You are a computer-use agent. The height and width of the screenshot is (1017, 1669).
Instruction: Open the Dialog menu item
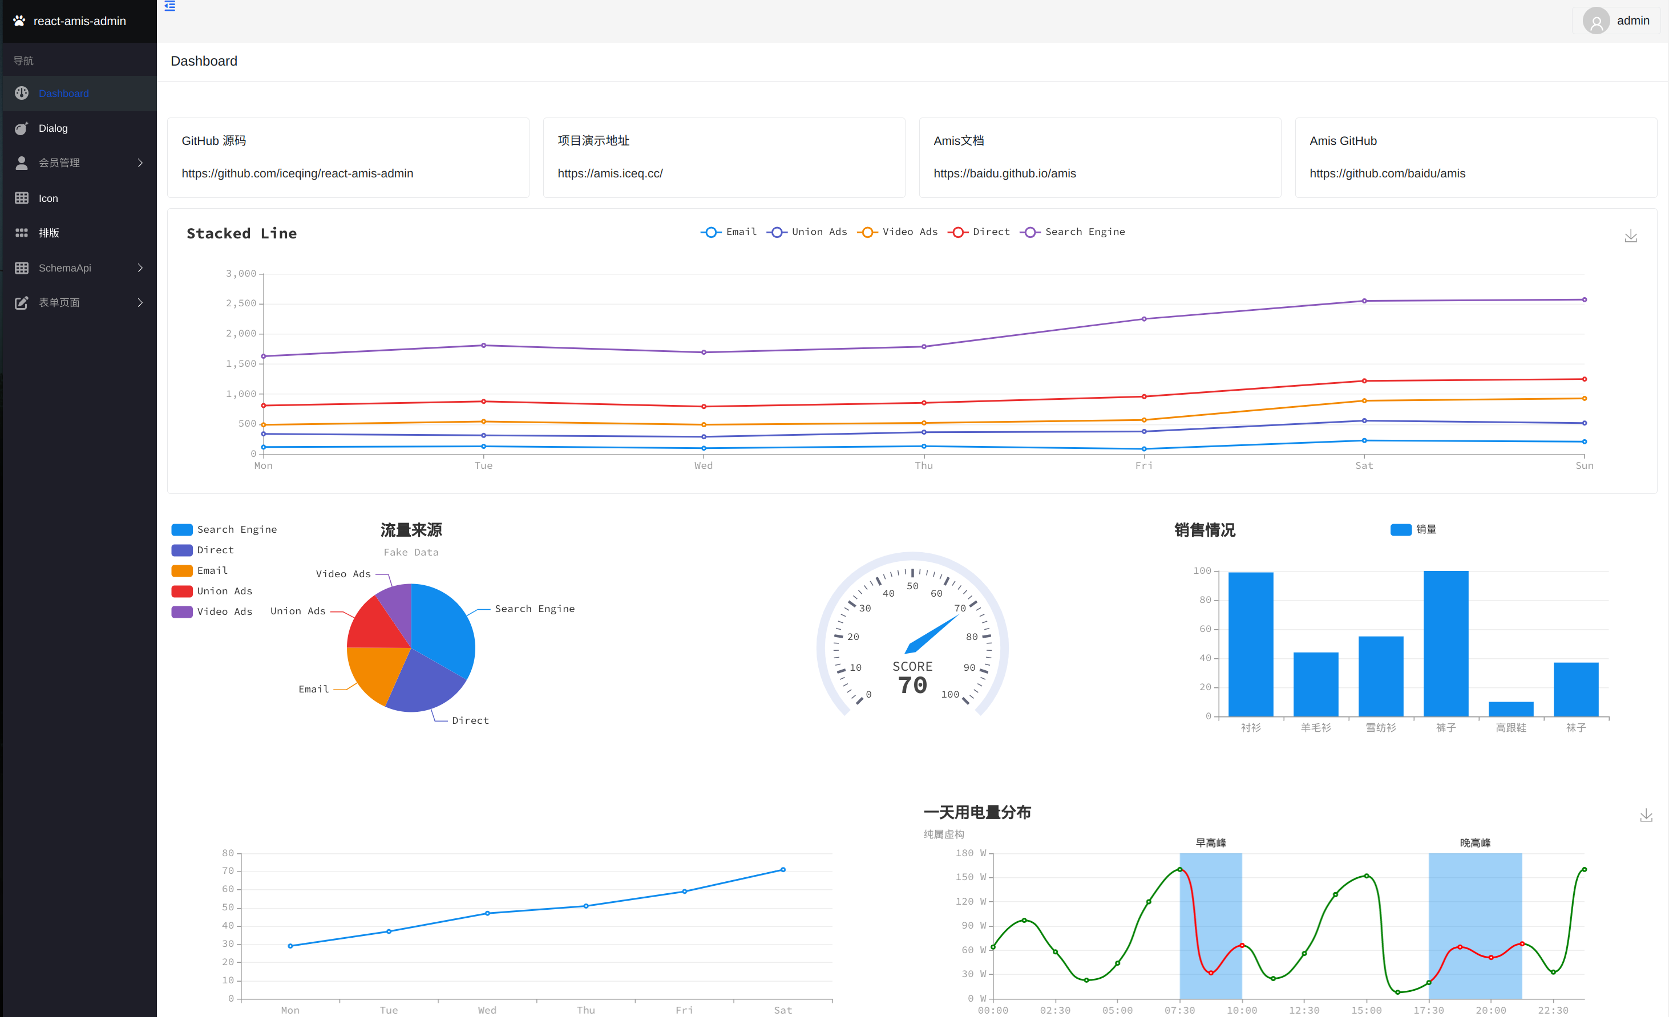point(53,129)
